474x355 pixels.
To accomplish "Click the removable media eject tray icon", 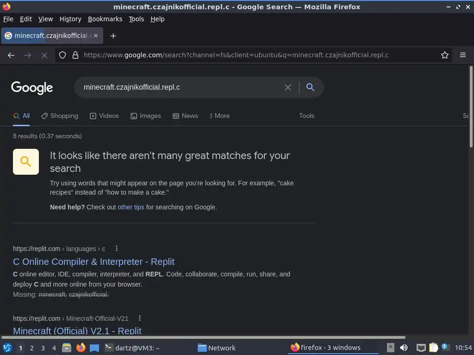I will pos(391,348).
